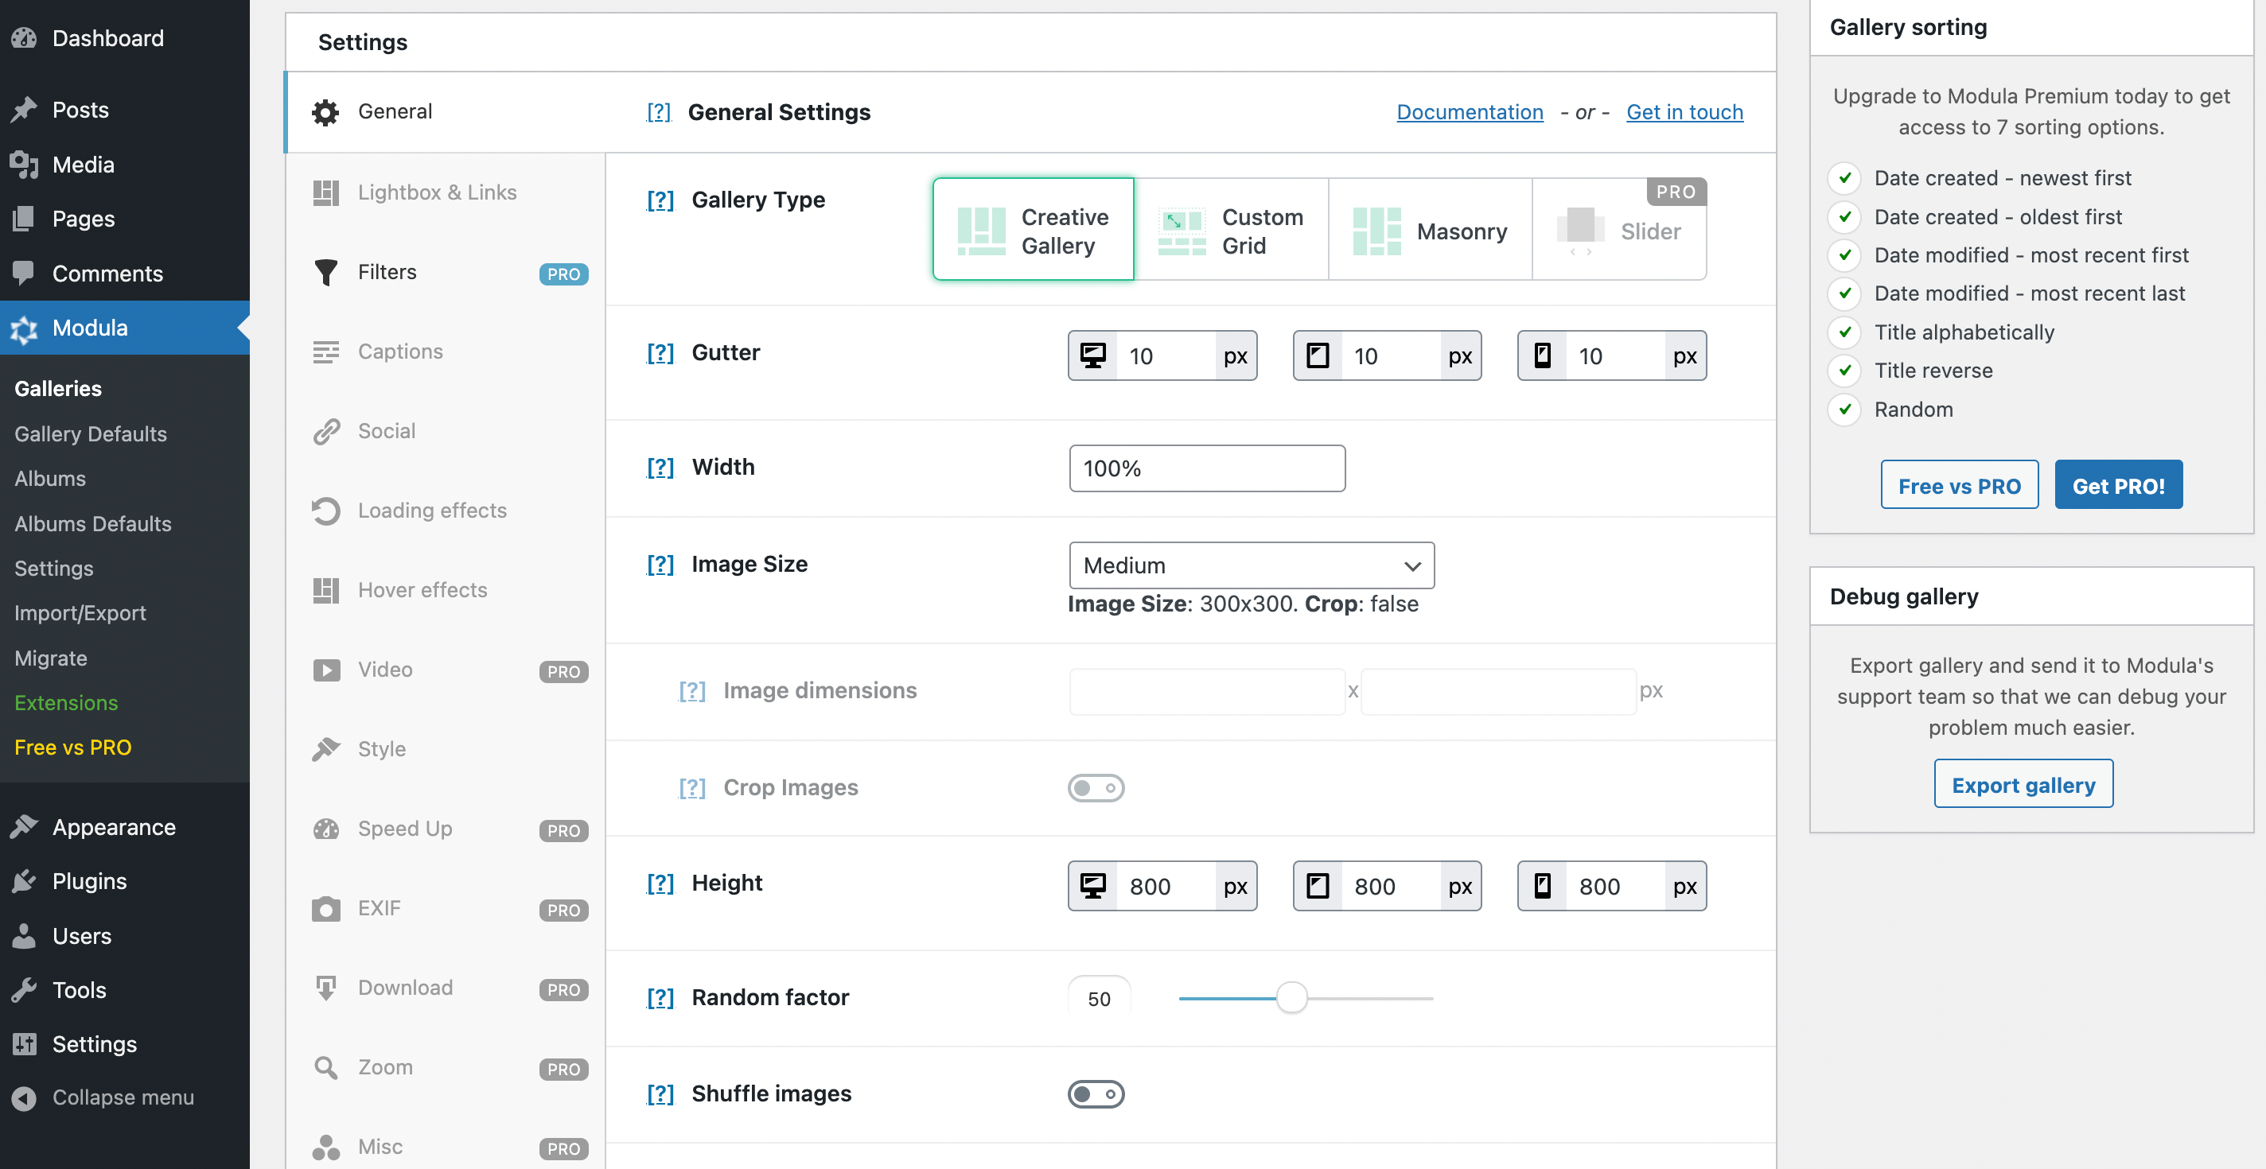Disable the Shuffle images toggle
The image size is (2266, 1169).
click(x=1096, y=1093)
